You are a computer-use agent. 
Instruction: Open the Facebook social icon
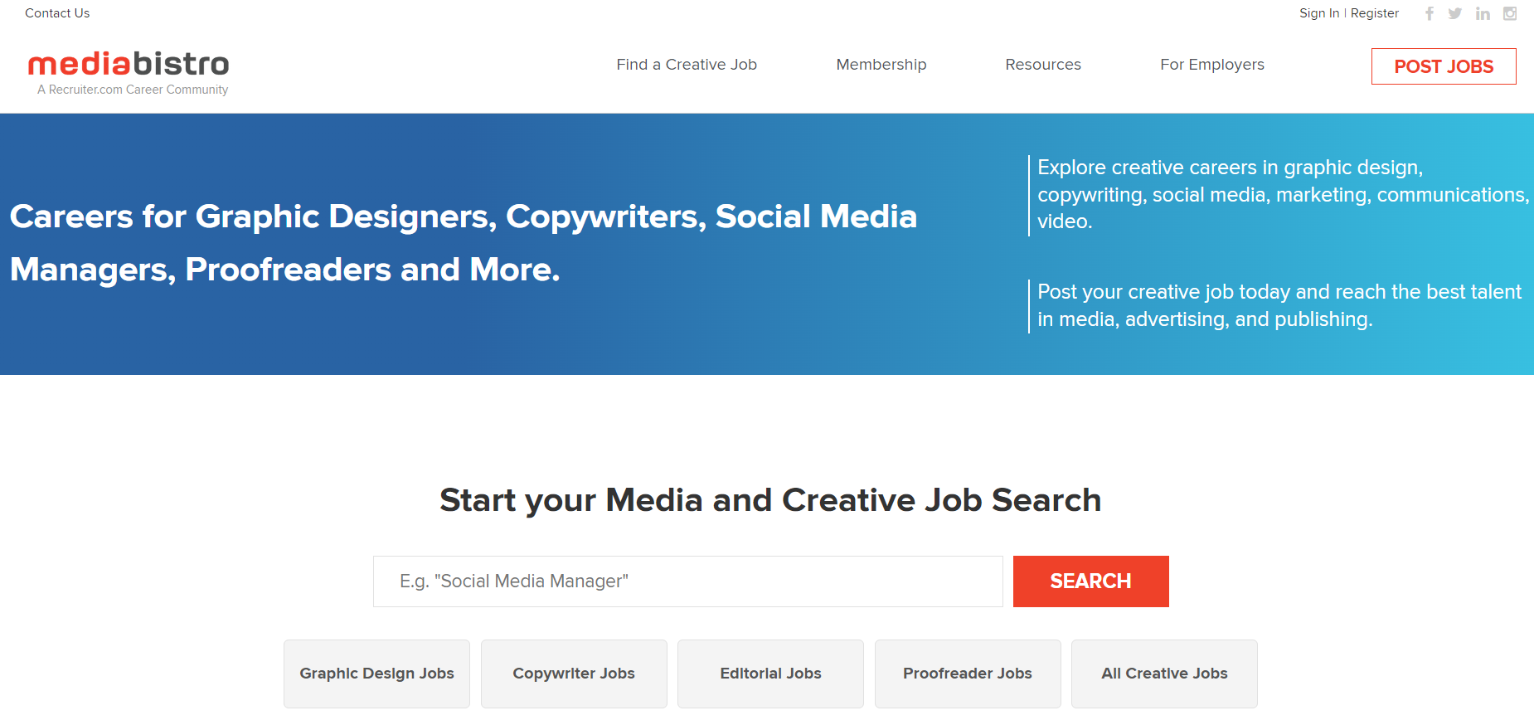tap(1430, 13)
